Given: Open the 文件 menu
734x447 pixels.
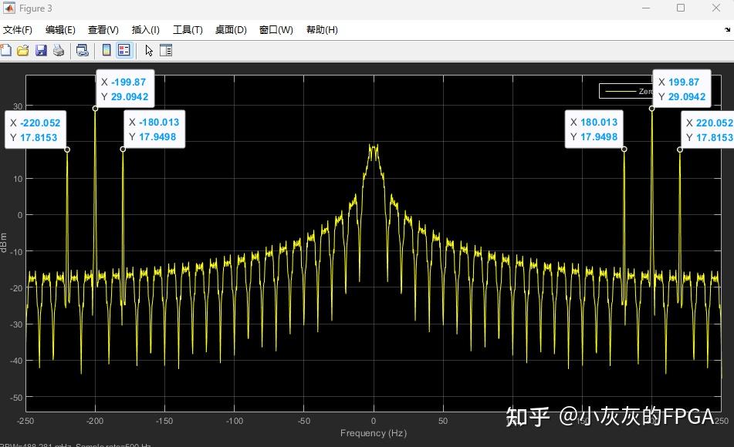Looking at the screenshot, I should click(19, 30).
